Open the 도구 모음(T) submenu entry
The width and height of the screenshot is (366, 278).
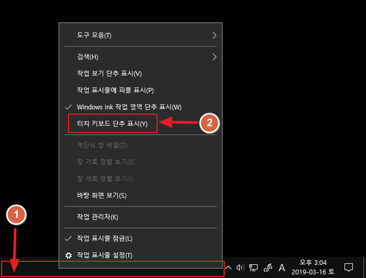tap(140, 35)
